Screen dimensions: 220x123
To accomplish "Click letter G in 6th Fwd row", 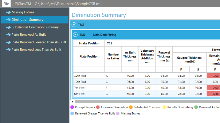I will 107,94.
